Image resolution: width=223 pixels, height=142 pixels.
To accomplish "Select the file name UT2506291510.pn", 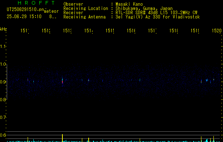I will coord(26,10).
